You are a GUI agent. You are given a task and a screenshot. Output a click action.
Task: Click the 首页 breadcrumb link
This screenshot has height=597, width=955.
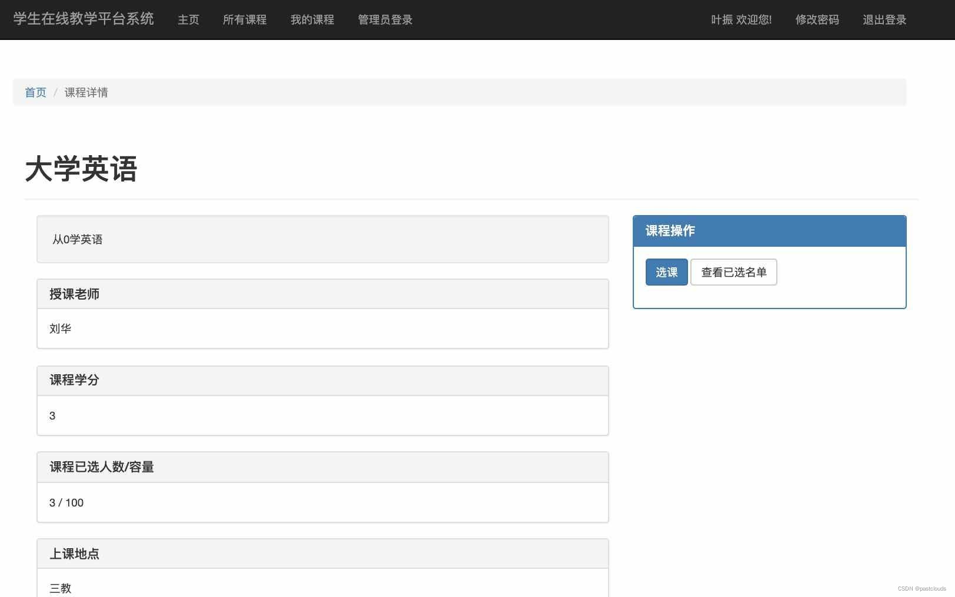pos(35,92)
